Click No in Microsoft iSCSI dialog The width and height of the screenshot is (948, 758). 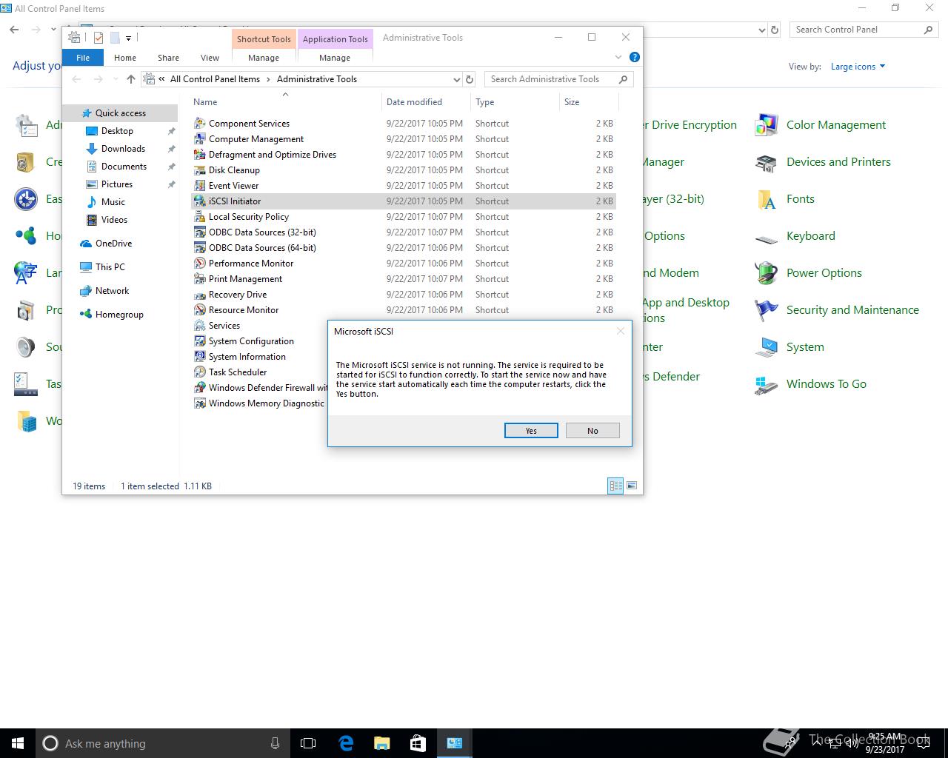(x=592, y=431)
